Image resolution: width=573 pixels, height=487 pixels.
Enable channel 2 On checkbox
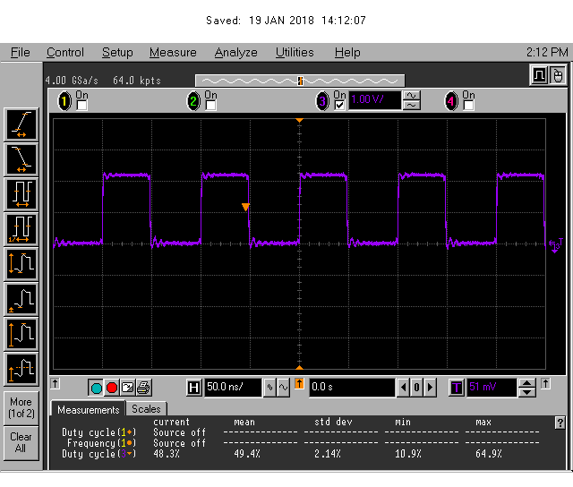click(211, 106)
